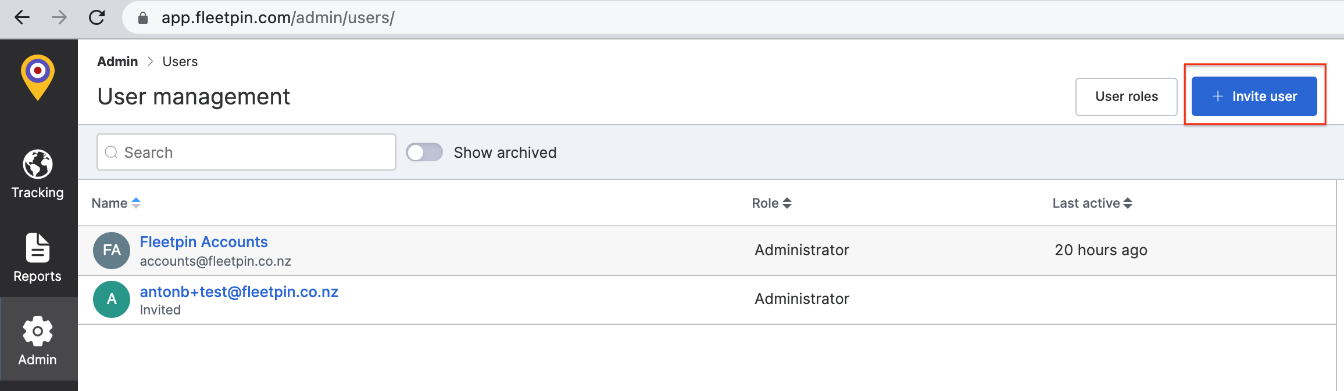1344x391 pixels.
Task: Click the green A avatar circle
Action: [x=112, y=299]
